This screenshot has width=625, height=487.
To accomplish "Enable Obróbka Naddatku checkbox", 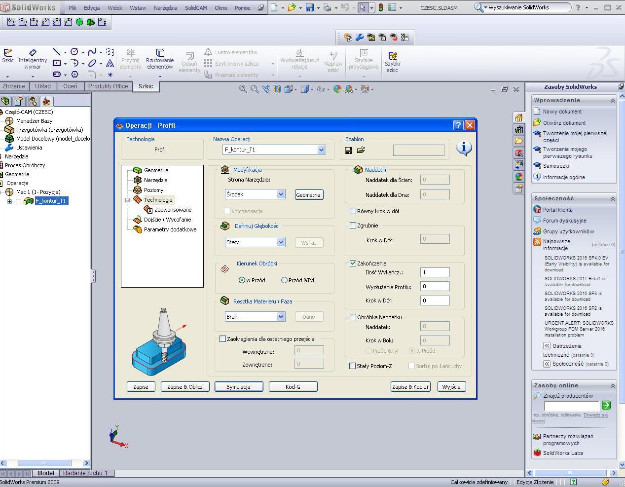I will coord(353,317).
